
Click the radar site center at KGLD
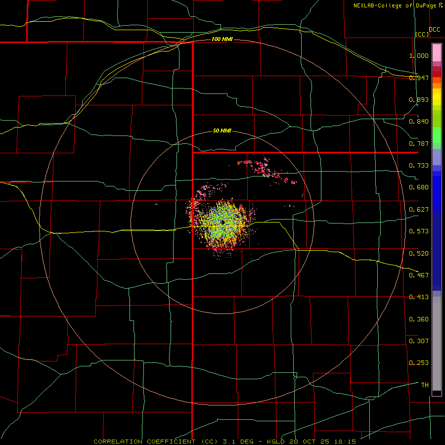[223, 222]
